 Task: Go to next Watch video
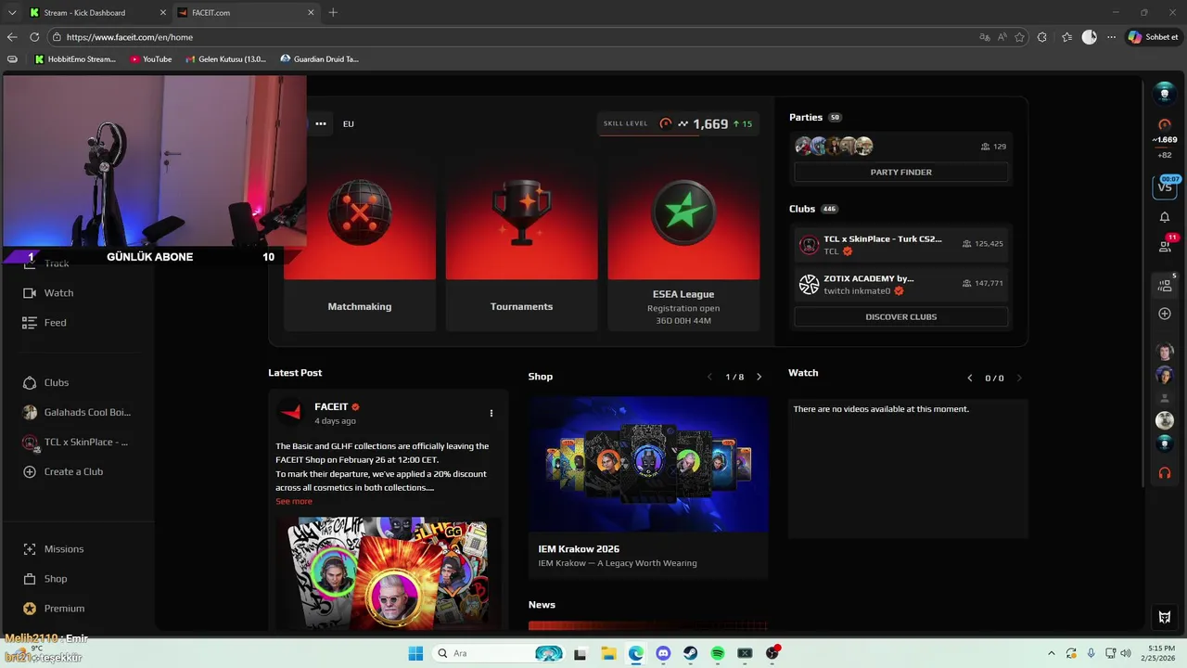[x=1019, y=378]
